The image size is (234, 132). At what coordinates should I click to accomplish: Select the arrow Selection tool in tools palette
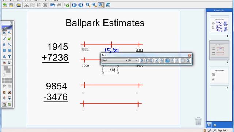click(4, 33)
